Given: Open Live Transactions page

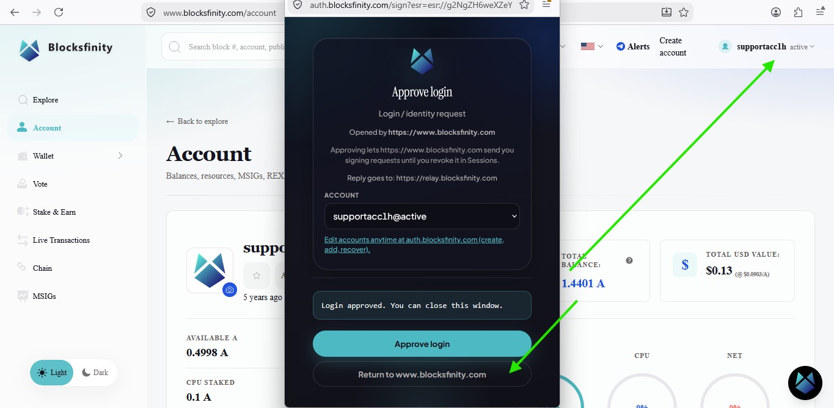Looking at the screenshot, I should pyautogui.click(x=73, y=240).
